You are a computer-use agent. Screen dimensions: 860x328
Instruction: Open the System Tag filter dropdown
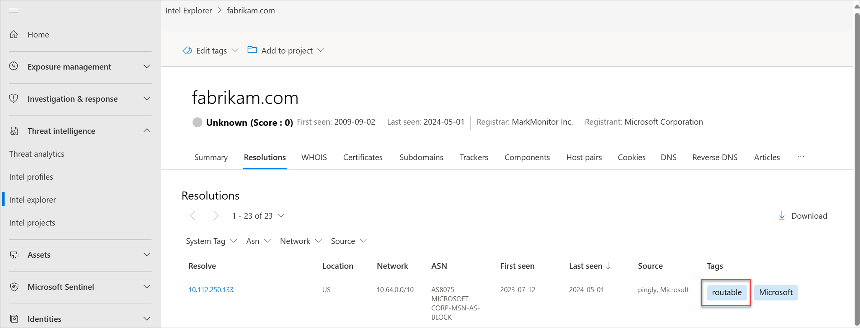click(x=211, y=241)
